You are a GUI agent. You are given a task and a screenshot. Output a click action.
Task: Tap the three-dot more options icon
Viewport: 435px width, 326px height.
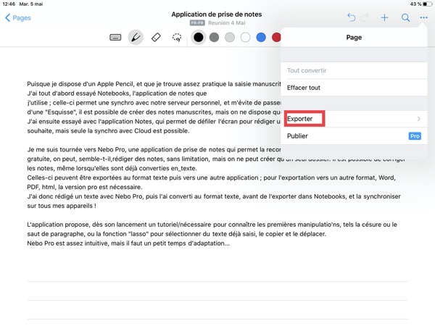click(423, 17)
